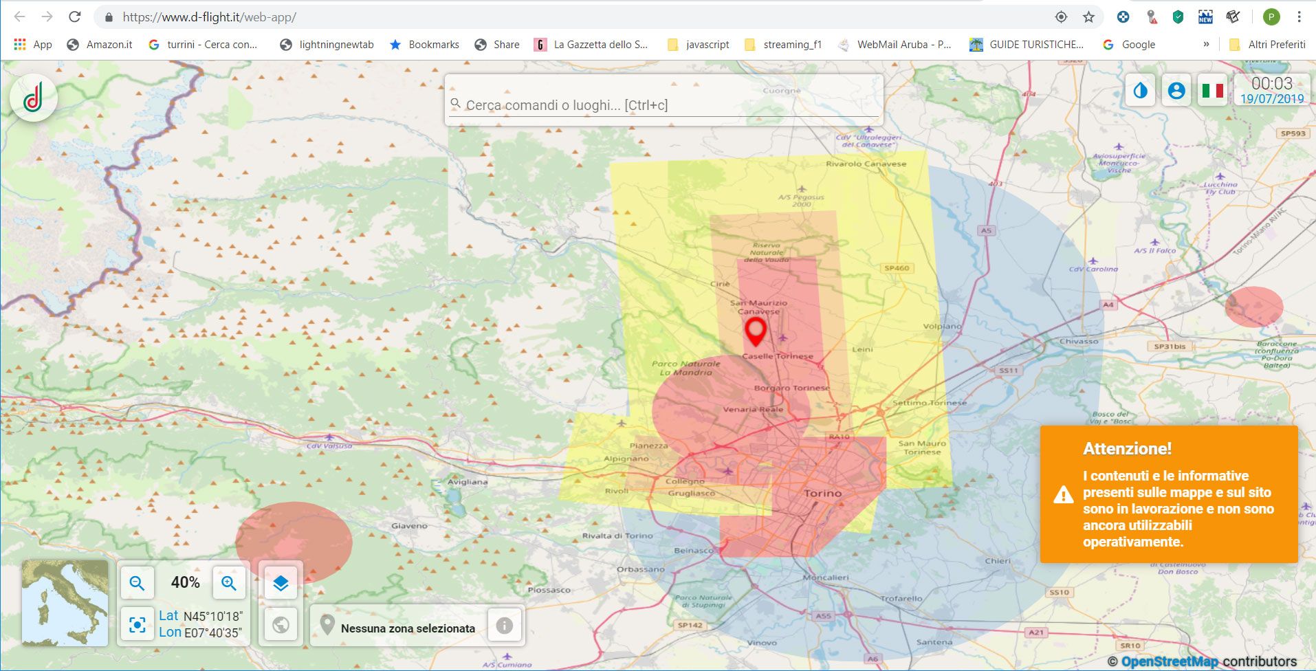Image resolution: width=1316 pixels, height=671 pixels.
Task: Open the d-flight logo home menu
Action: pyautogui.click(x=33, y=97)
